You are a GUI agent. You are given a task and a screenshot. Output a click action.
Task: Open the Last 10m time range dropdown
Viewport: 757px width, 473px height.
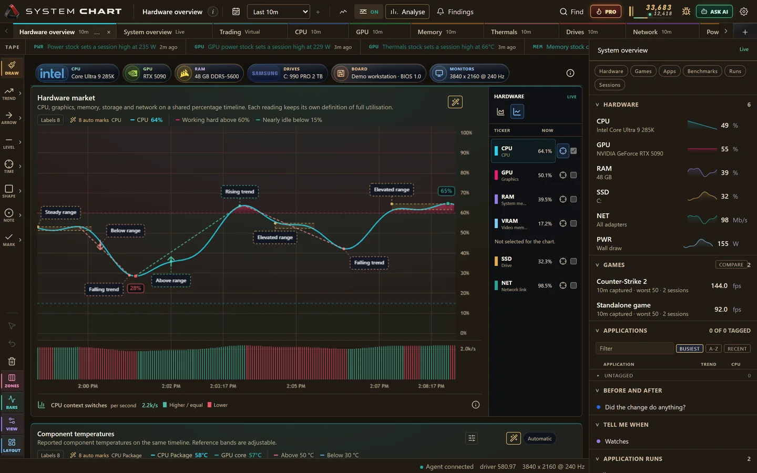(279, 12)
